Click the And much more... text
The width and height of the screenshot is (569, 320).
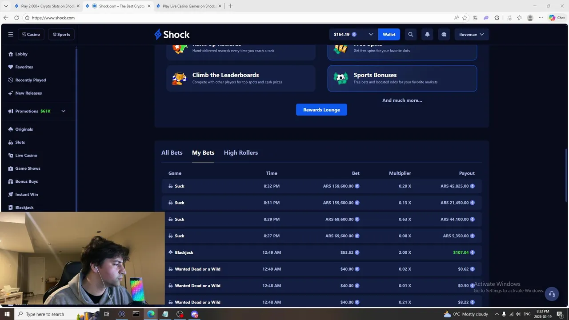pos(402,100)
